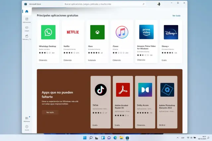212x141 pixels.
Task: Open the Biblioteca library icon
Action: [27, 119]
